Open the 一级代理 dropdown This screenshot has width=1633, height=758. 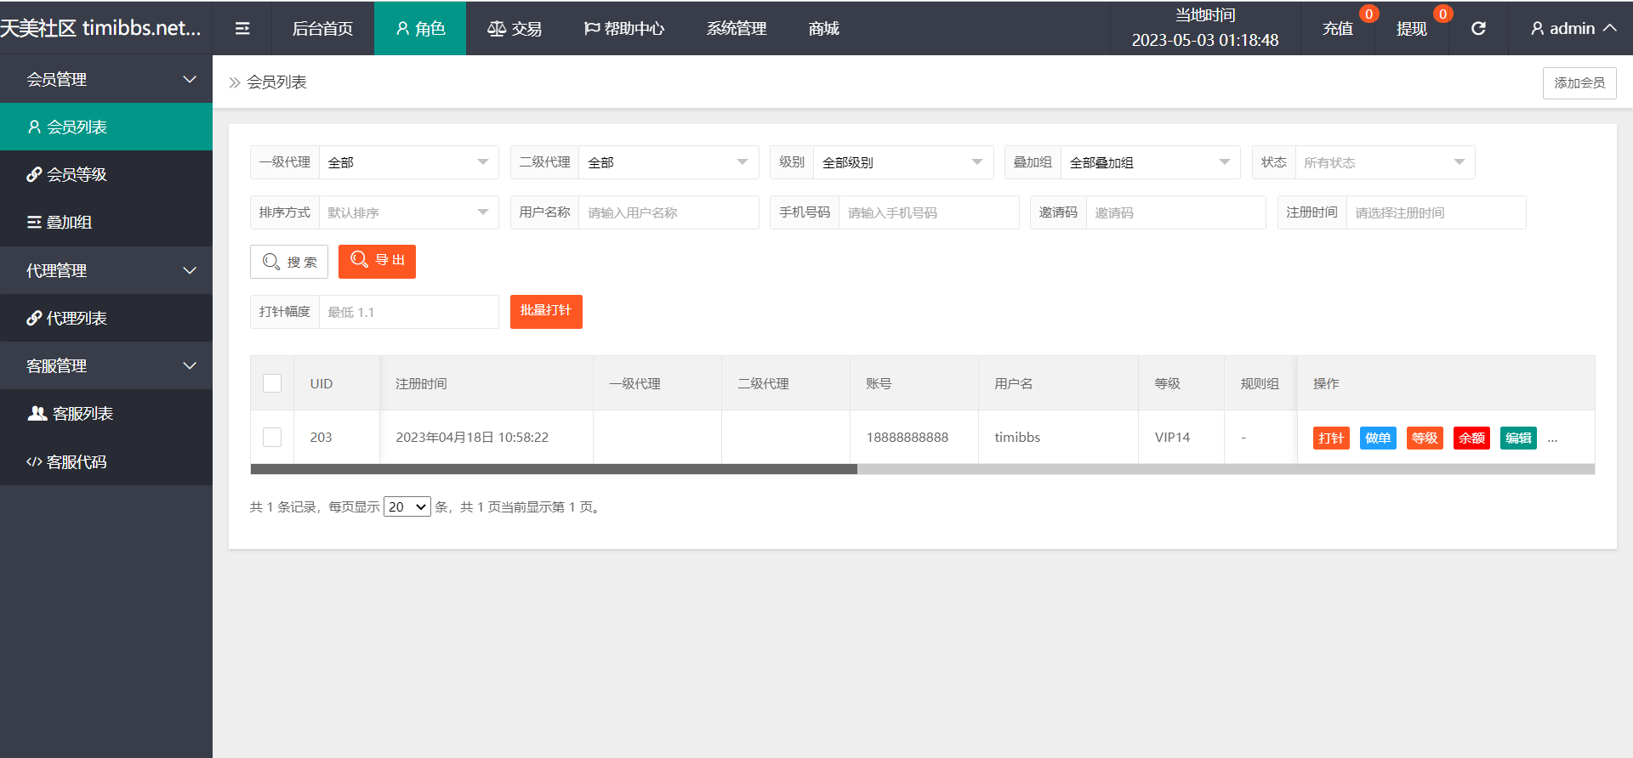pyautogui.click(x=408, y=162)
